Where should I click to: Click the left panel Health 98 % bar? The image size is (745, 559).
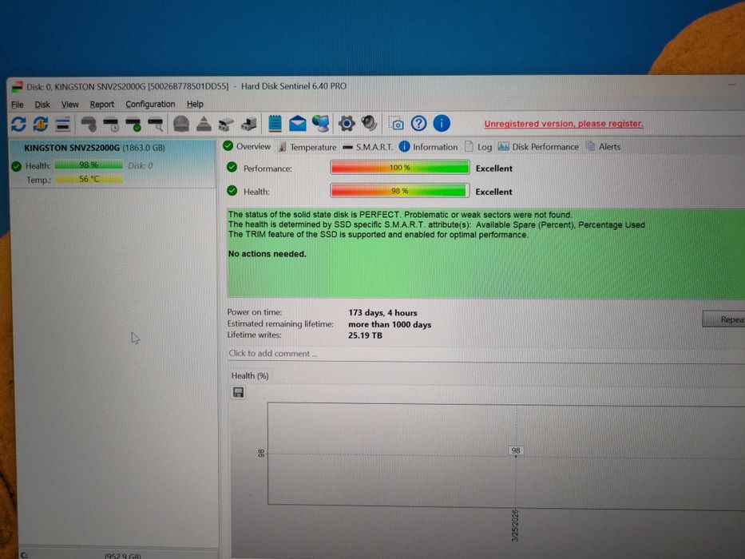pyautogui.click(x=89, y=165)
